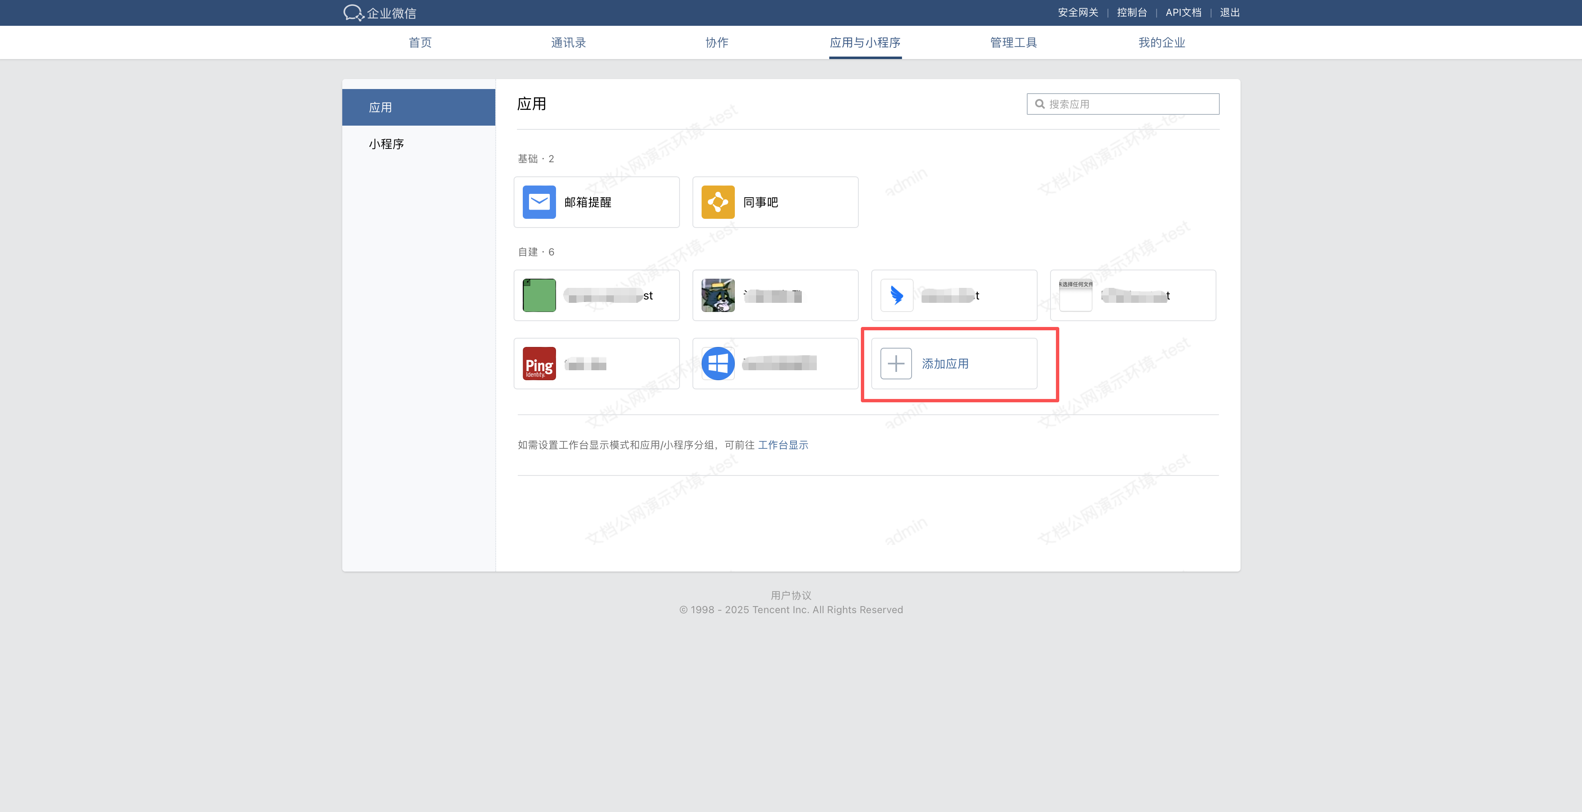Click the 企业微信 logo in the header

(380, 13)
